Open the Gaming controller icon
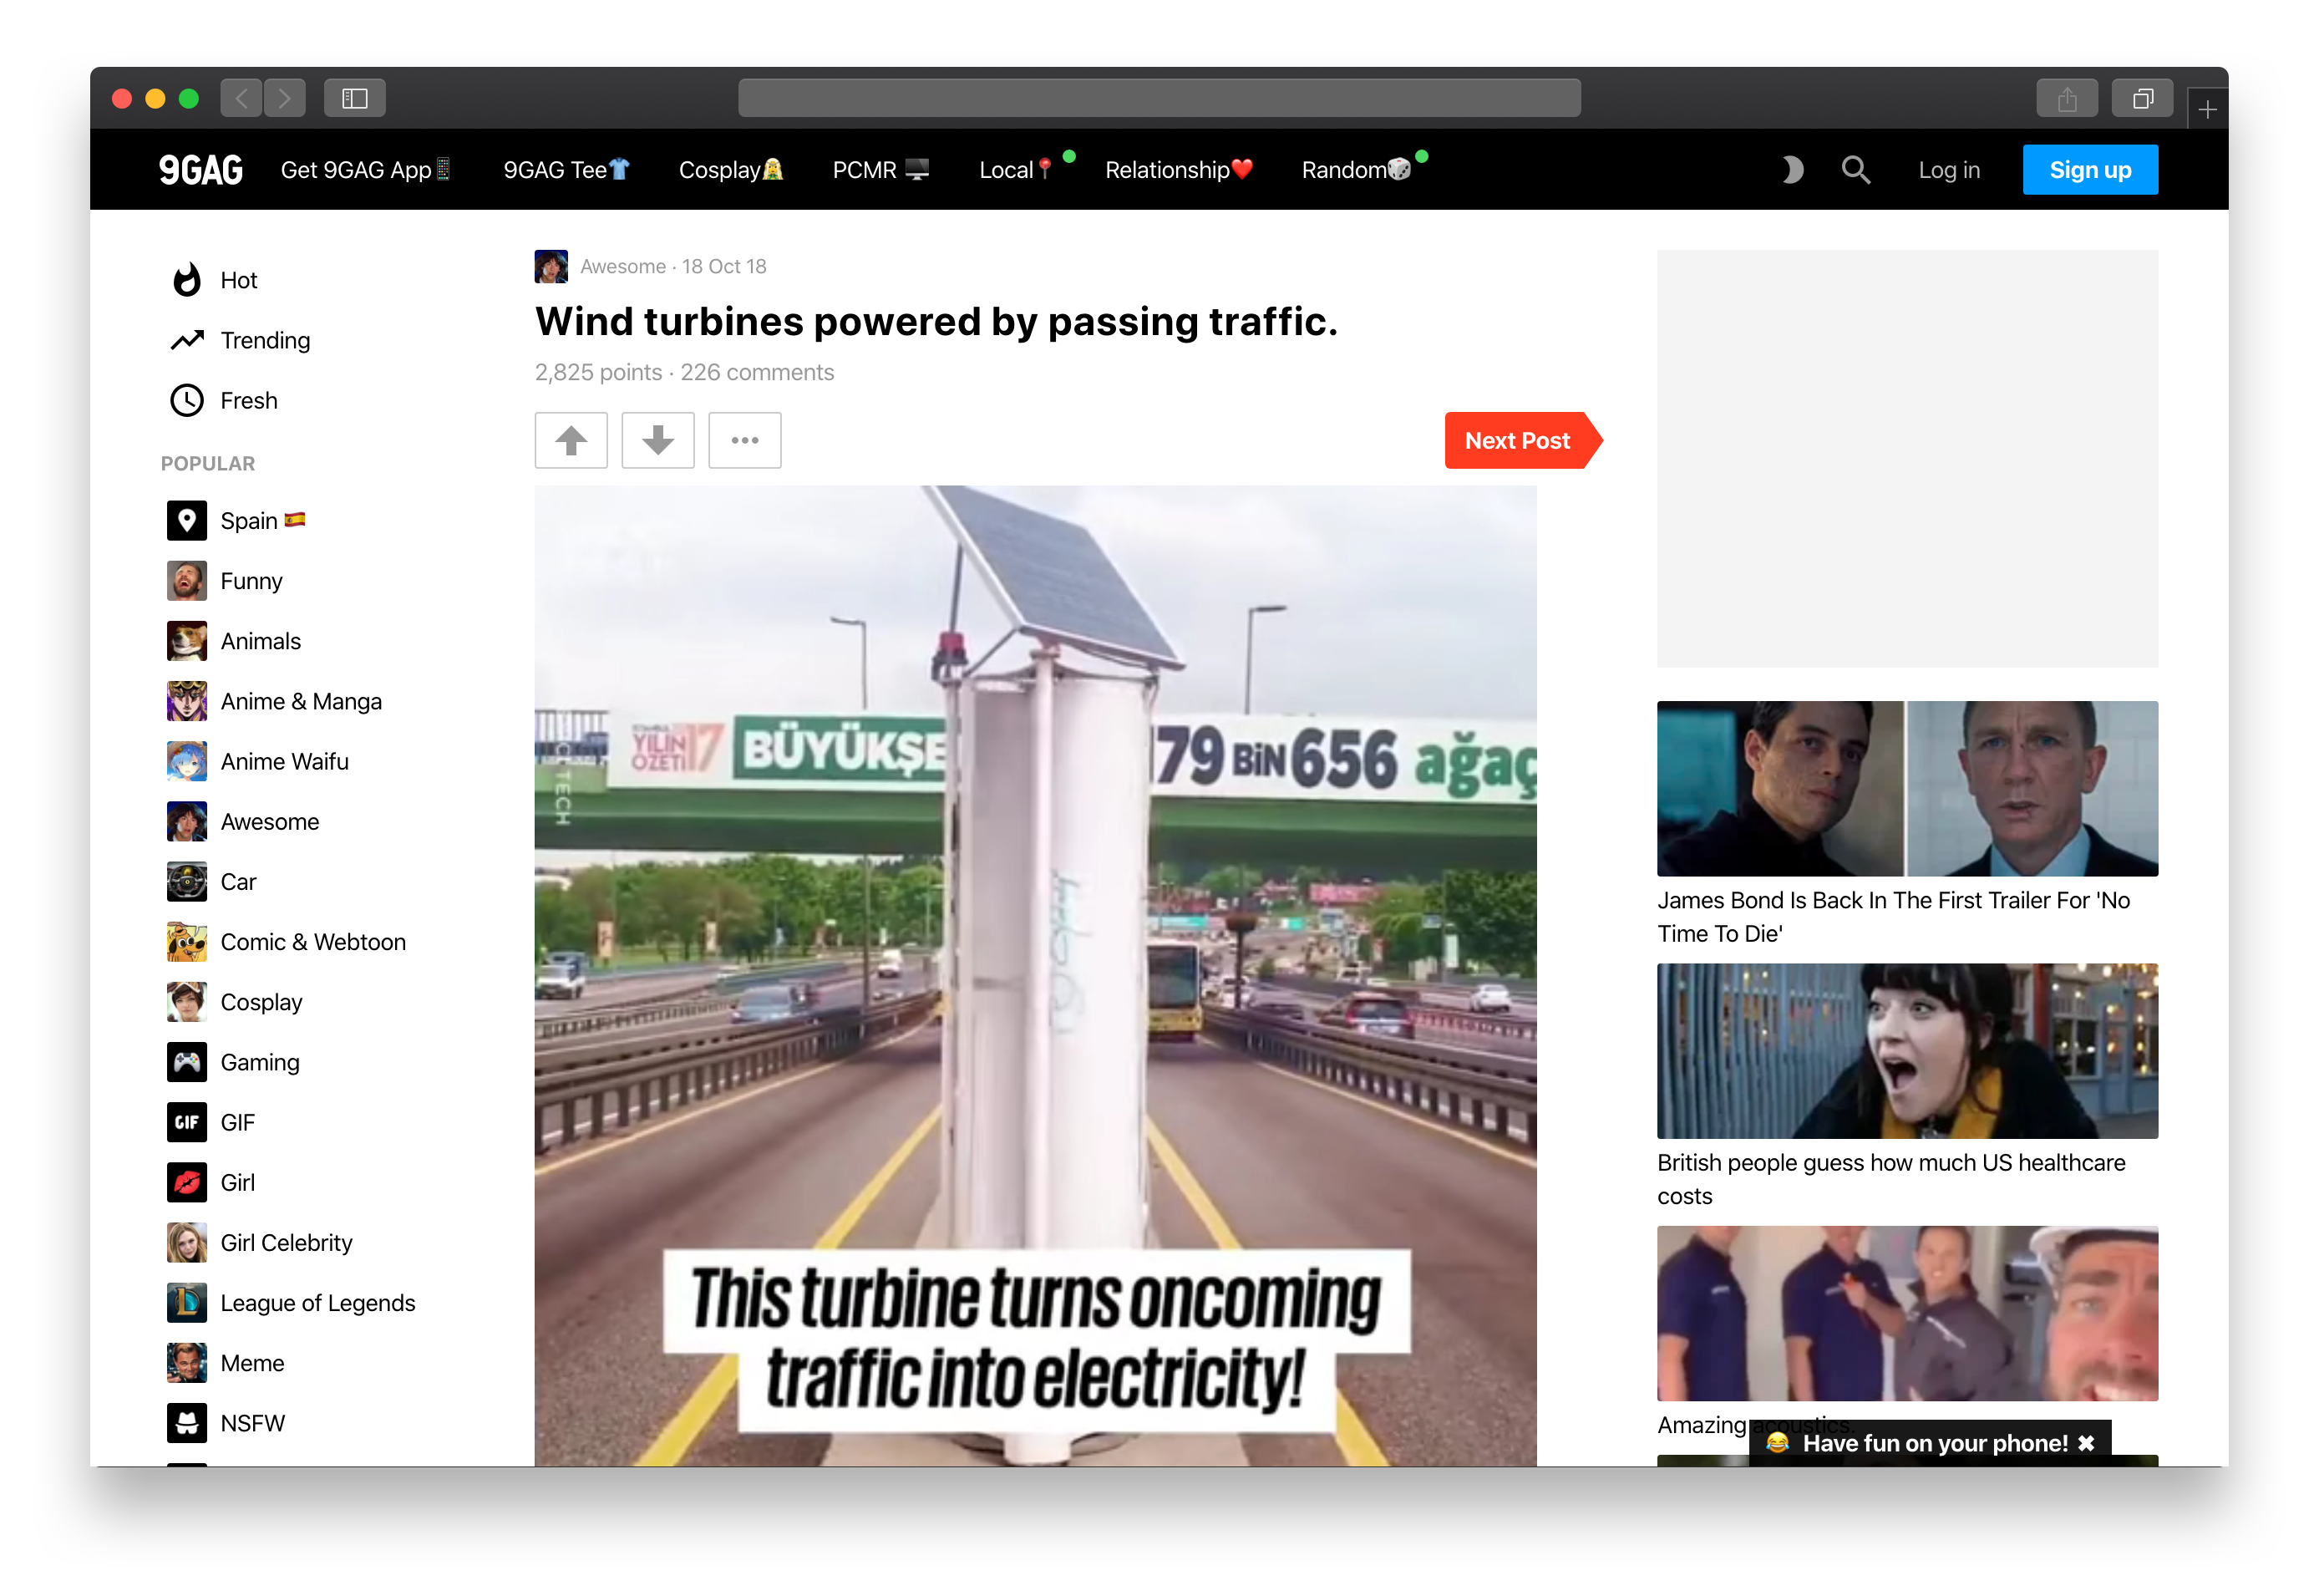 (187, 1062)
